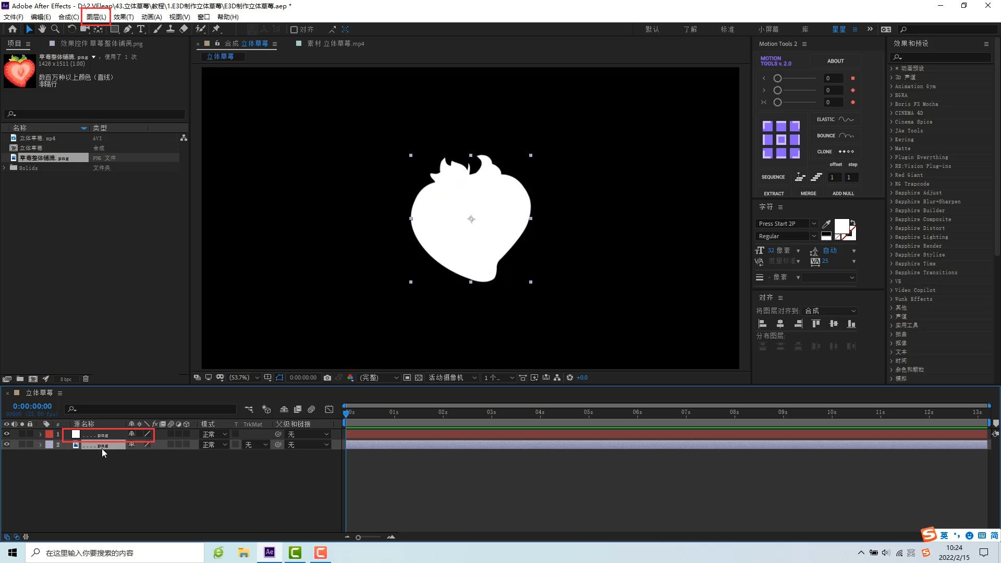
Task: Select the Hand tool
Action: coord(42,29)
